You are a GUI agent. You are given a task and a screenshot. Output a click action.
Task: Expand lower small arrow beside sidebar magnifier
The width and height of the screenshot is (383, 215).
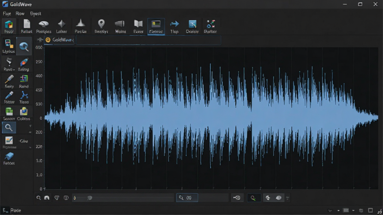click(30, 132)
